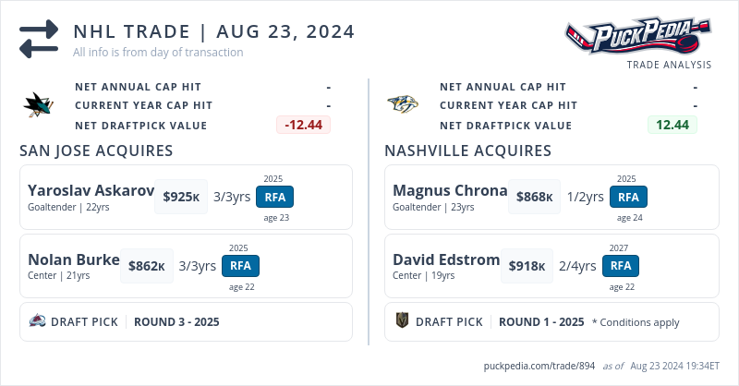
Task: Click the trade swap arrows icon
Action: pos(39,41)
